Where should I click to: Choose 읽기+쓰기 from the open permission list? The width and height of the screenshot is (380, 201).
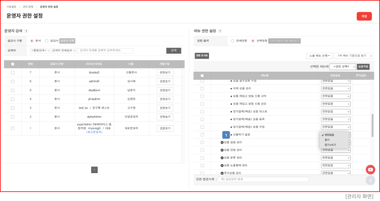[x=330, y=145]
